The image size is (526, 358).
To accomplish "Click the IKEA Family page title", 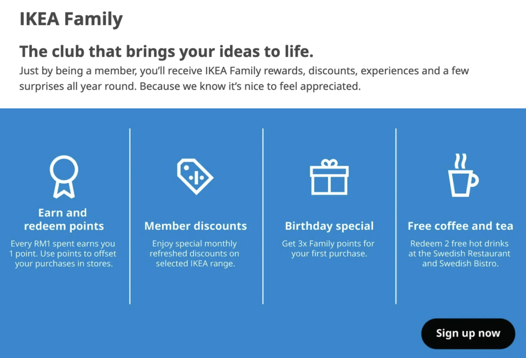I will (71, 19).
